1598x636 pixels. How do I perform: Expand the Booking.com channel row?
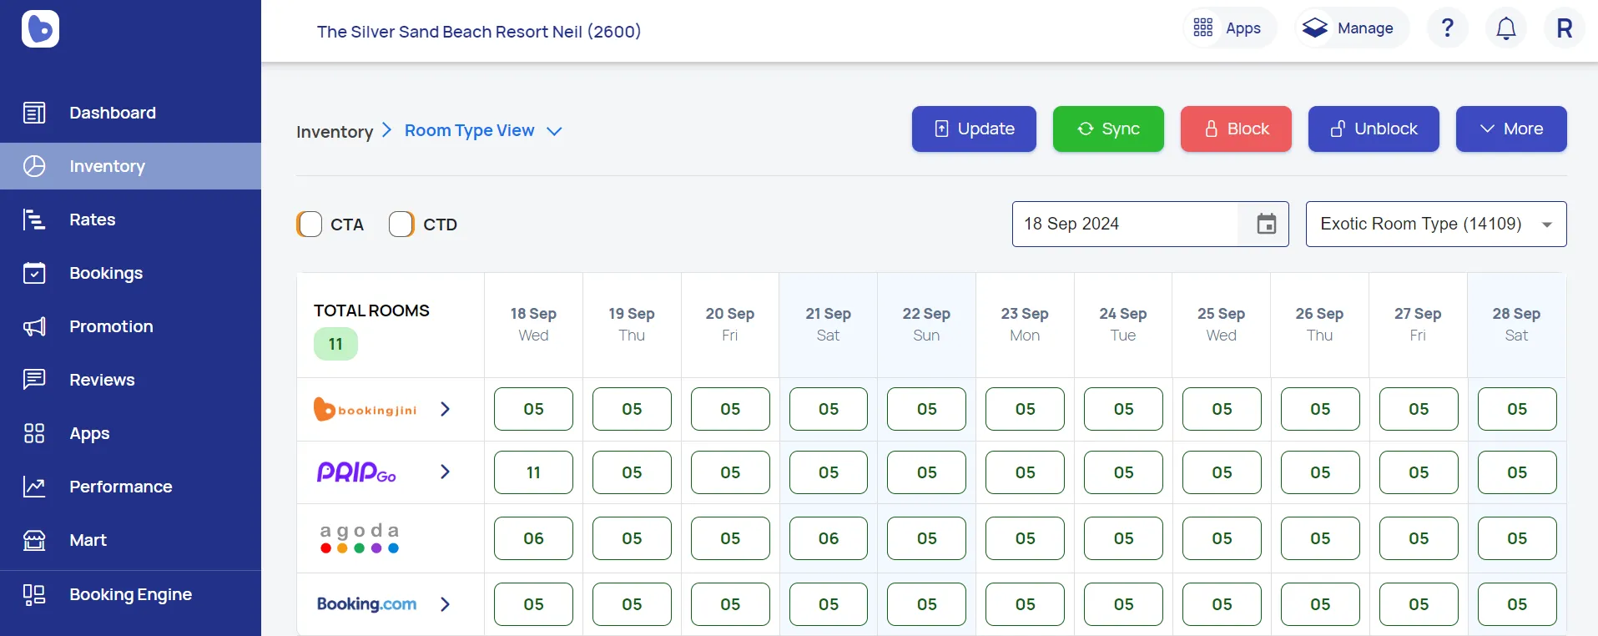pos(445,604)
